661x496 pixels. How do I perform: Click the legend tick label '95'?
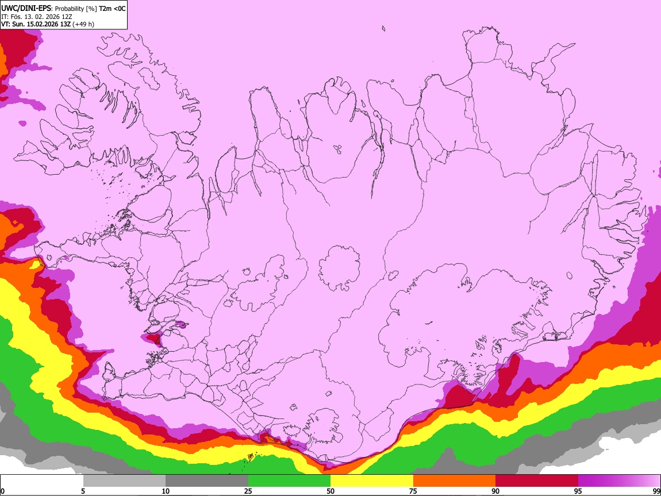tap(578, 491)
